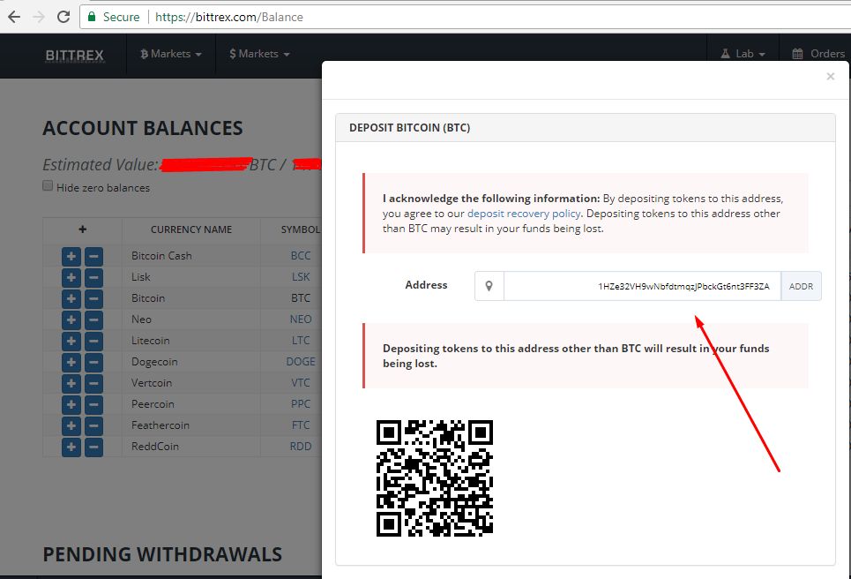
Task: Click the minus withdraw icon for Feathercoin
Action: [93, 425]
